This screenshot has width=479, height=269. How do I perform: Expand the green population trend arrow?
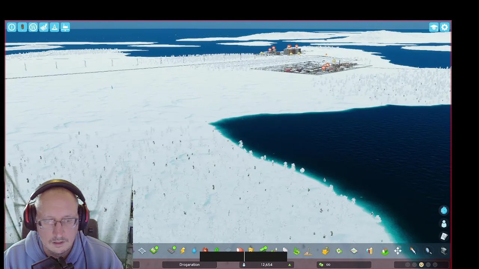tap(289, 265)
